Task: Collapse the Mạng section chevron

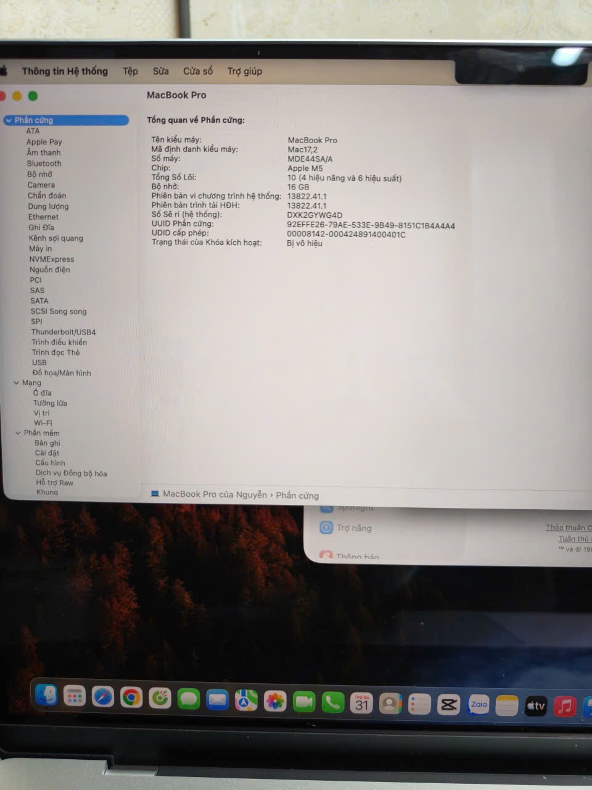Action: coord(17,383)
